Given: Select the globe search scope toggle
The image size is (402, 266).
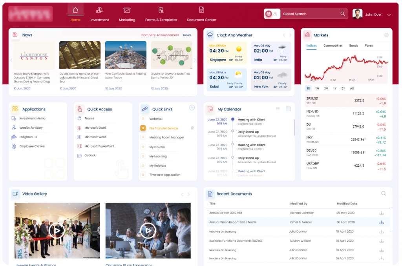Looking at the screenshot, I should pos(269,14).
